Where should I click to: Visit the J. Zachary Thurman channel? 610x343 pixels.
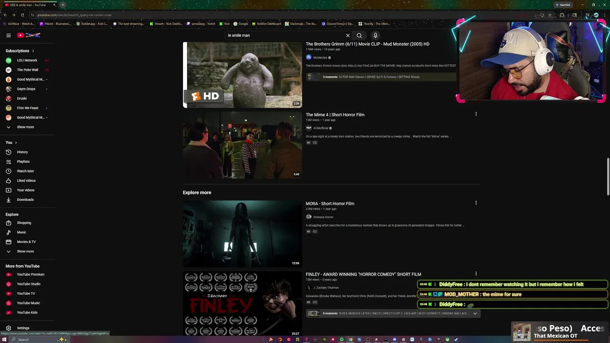pos(326,288)
